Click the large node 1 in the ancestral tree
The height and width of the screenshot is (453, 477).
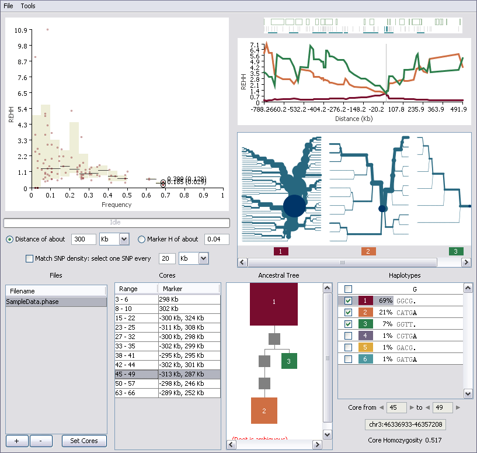coord(274,304)
